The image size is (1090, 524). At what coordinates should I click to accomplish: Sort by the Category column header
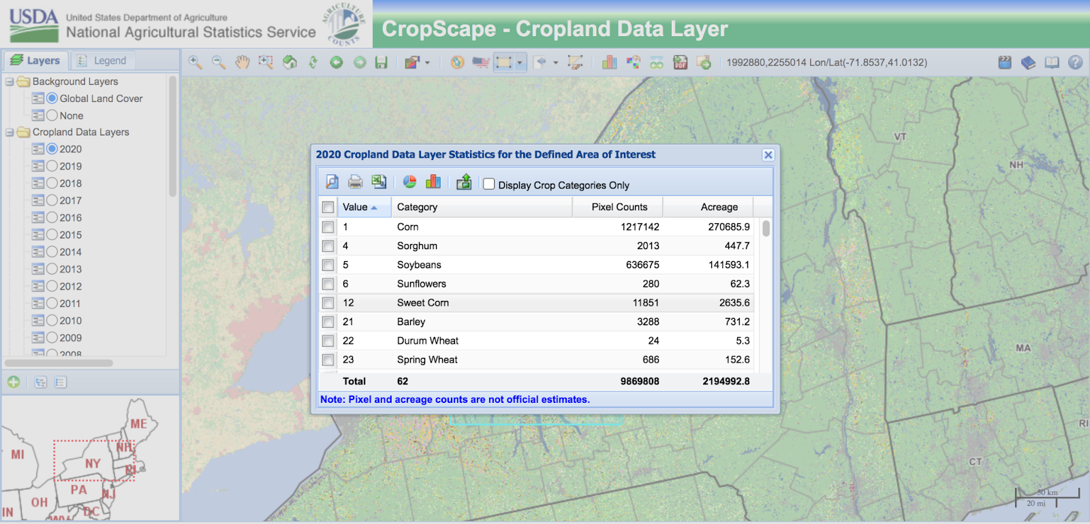(482, 207)
